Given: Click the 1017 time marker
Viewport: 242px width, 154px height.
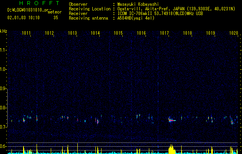Looking at the screenshot, I should point(165,33).
